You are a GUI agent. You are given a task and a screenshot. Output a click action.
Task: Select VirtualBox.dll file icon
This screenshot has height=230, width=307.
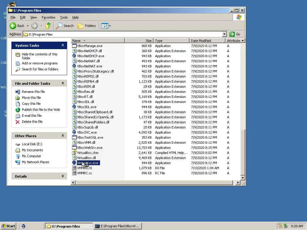pos(74,158)
